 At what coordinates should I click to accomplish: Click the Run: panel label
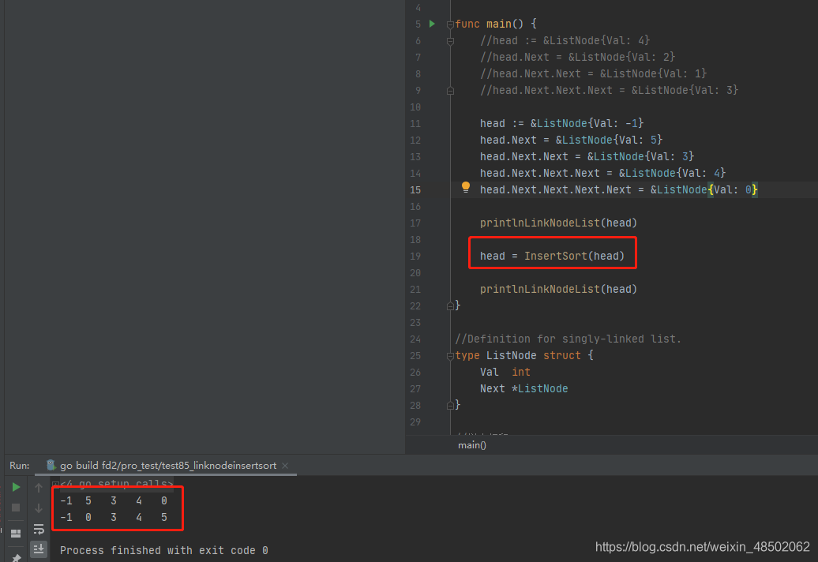point(19,466)
